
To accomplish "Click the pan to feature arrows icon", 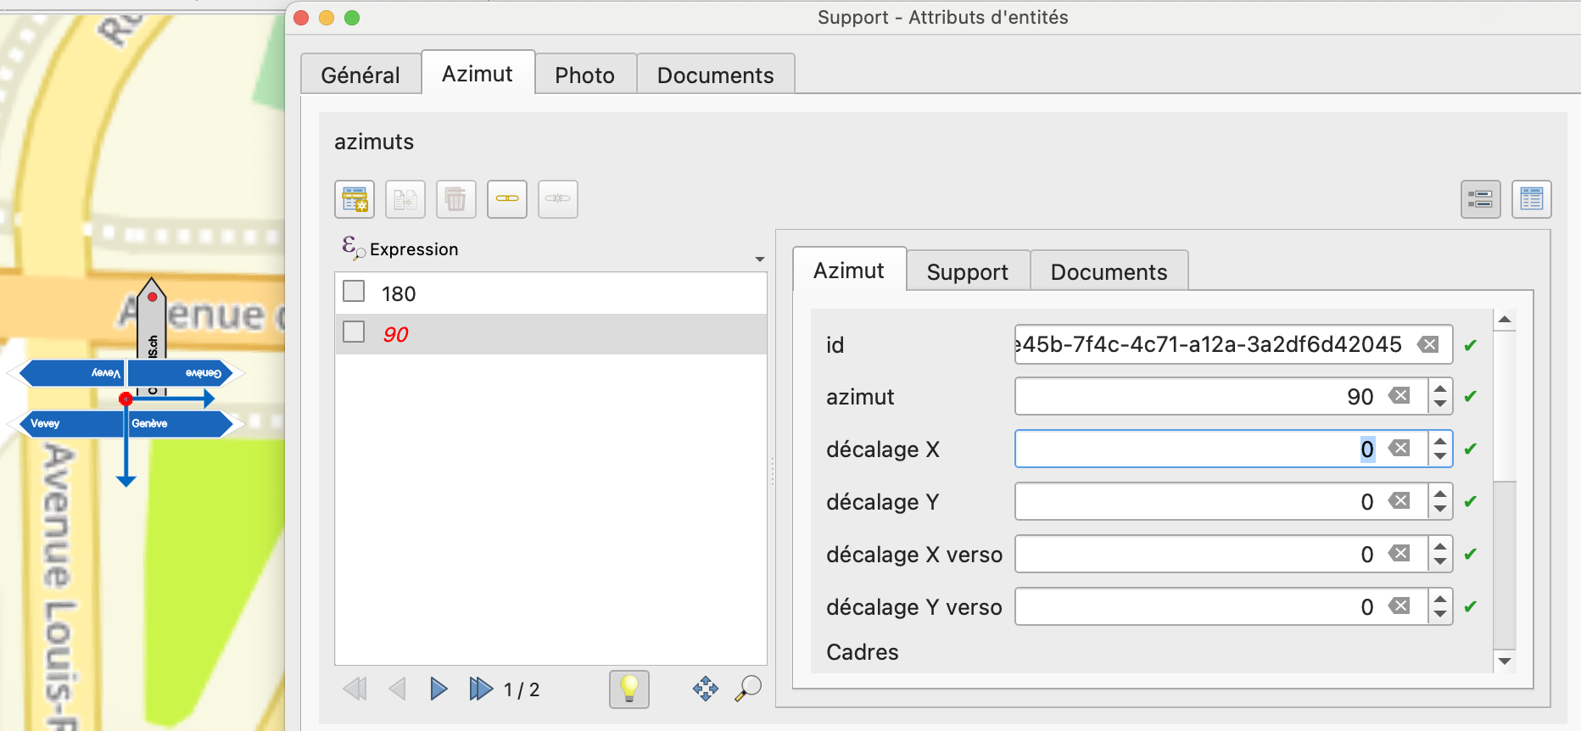I will tap(705, 689).
